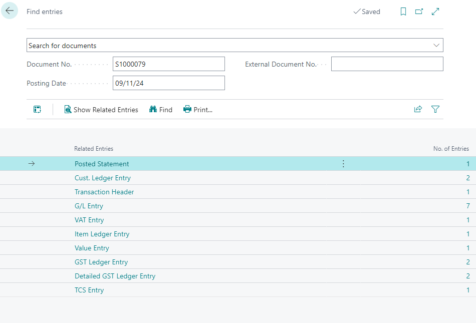The width and height of the screenshot is (476, 323).
Task: Open the G/L Entry link
Action: tap(89, 206)
